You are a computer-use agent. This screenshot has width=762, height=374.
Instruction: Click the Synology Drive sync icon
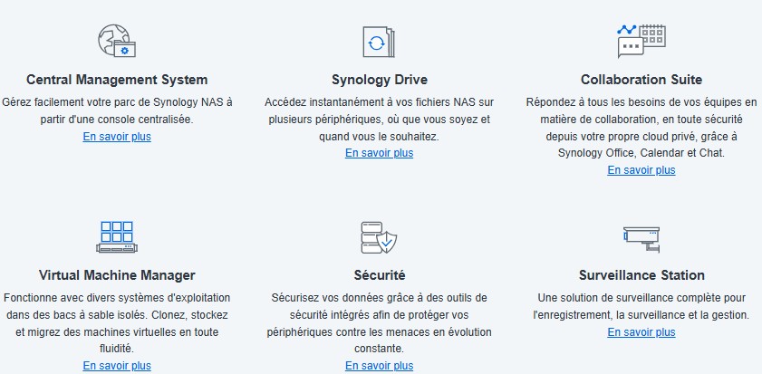tap(379, 42)
